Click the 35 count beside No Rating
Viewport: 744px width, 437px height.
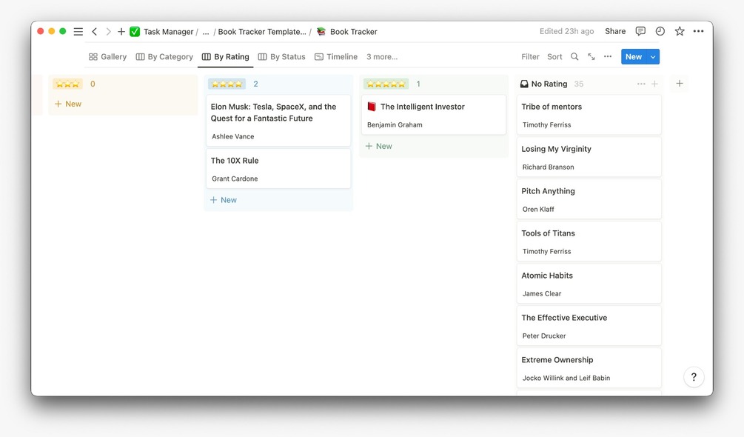(579, 84)
